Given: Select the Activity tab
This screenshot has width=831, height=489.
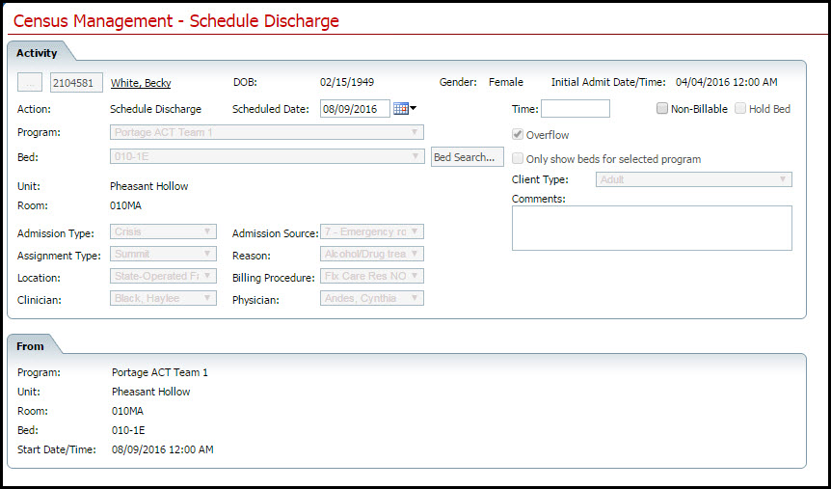Looking at the screenshot, I should point(37,53).
